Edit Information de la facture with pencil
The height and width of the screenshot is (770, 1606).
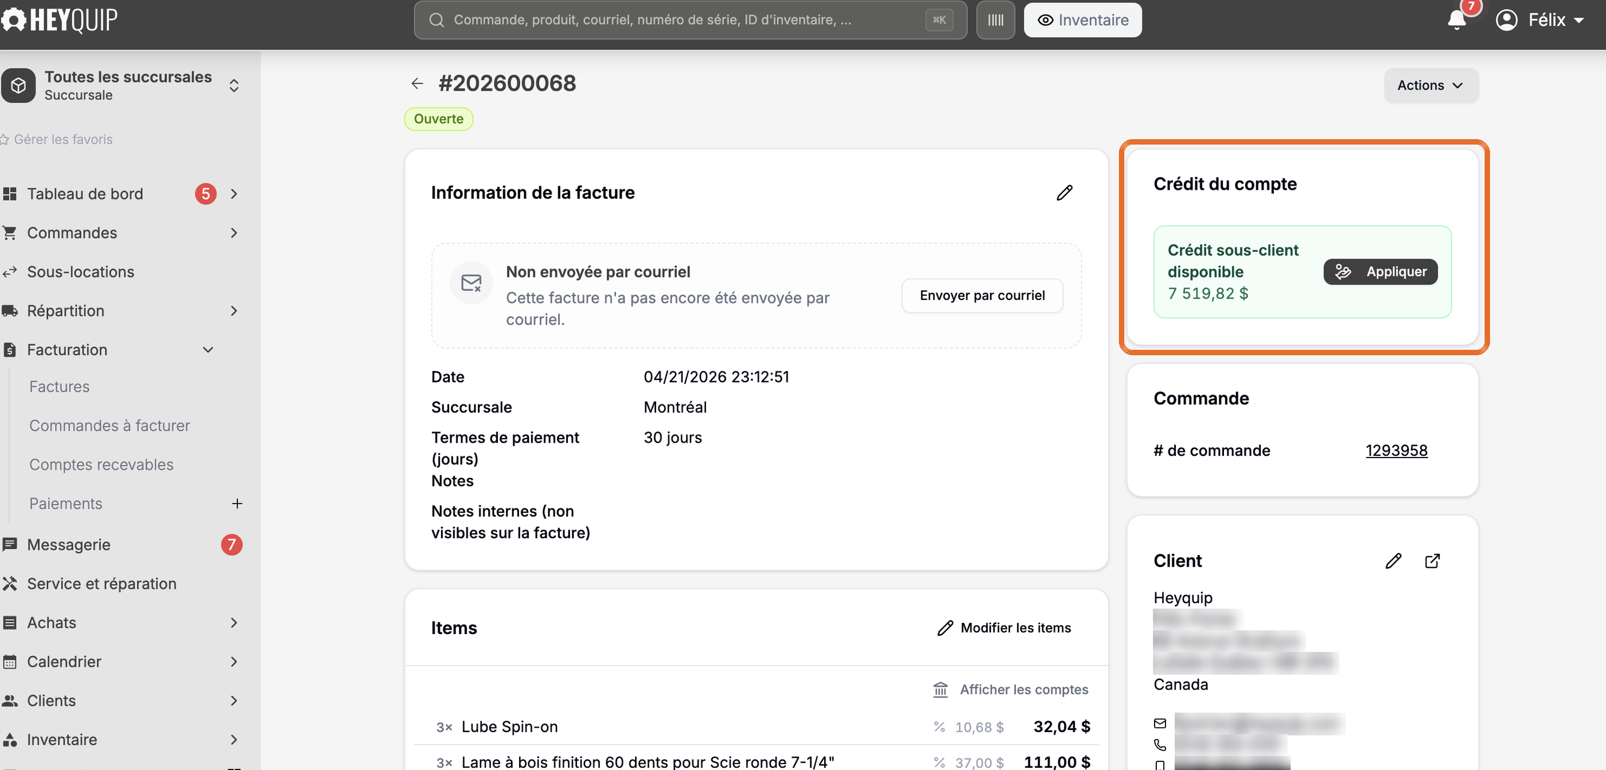tap(1064, 193)
